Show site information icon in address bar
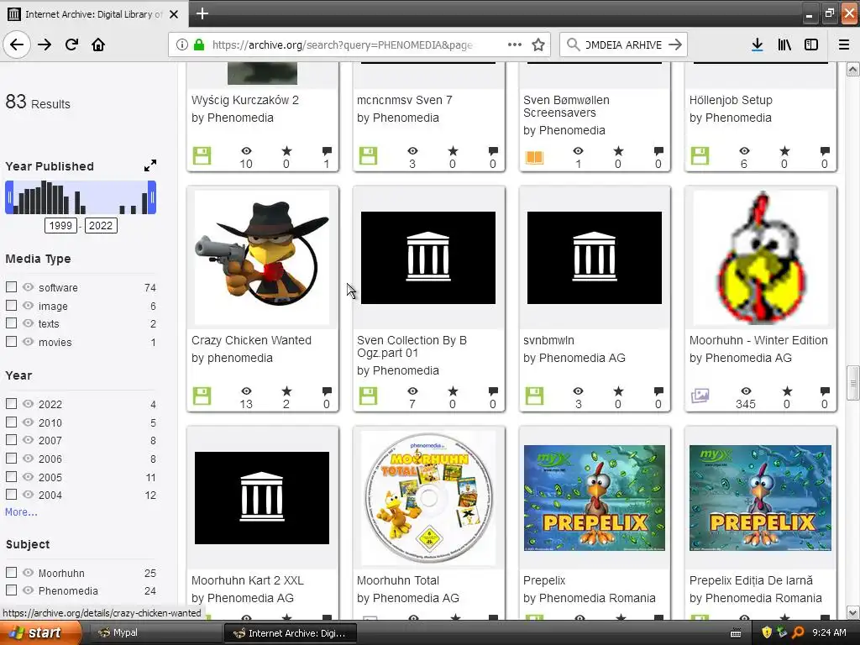The image size is (860, 645). 182,45
